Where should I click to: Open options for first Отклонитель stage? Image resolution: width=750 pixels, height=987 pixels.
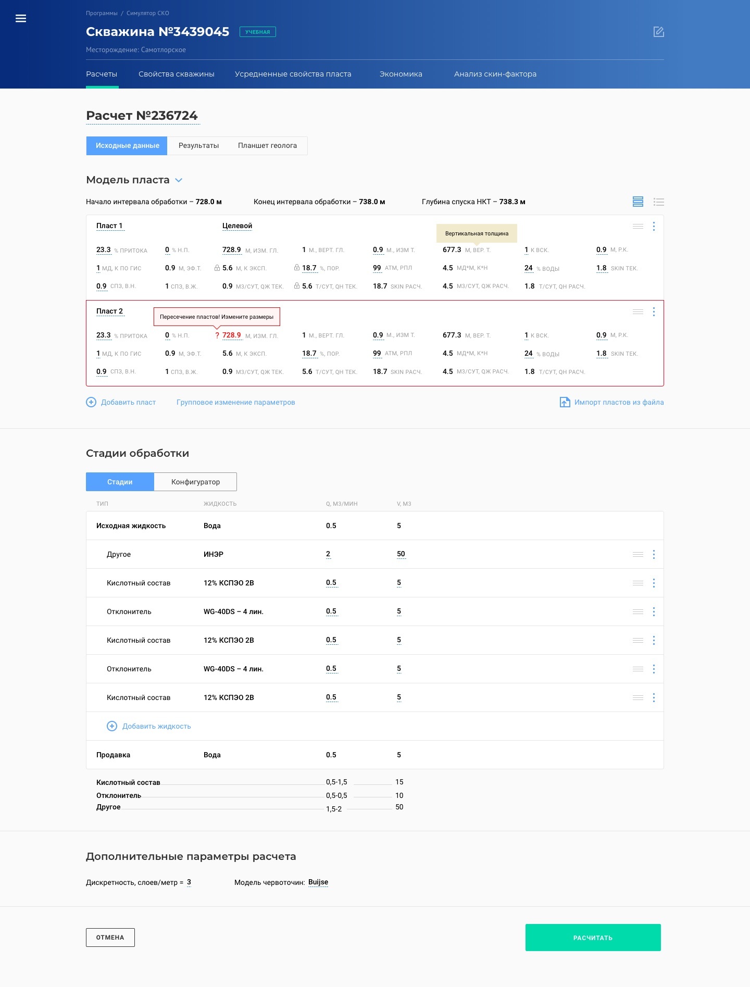tap(654, 611)
